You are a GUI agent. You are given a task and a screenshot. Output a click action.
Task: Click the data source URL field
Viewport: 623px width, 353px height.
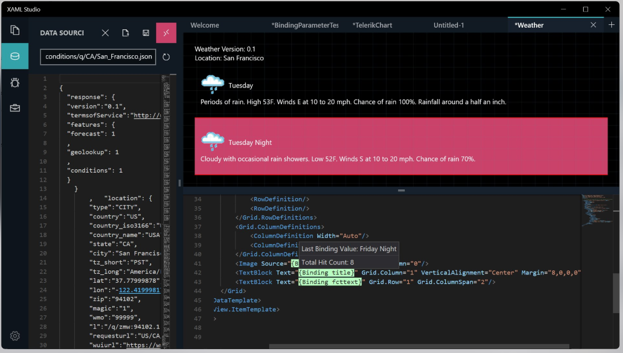[98, 57]
